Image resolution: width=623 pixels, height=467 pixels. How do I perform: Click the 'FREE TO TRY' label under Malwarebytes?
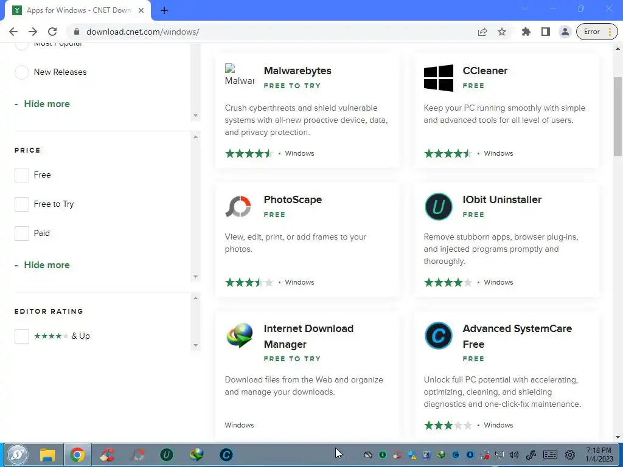292,86
